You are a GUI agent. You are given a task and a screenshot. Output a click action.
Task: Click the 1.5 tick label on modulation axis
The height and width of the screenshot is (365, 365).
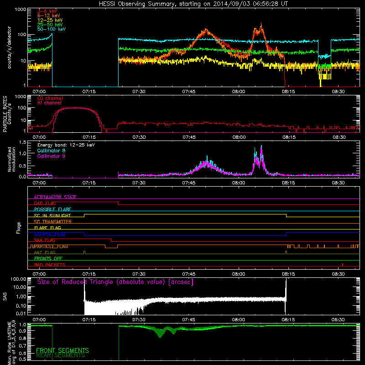[x=22, y=142]
